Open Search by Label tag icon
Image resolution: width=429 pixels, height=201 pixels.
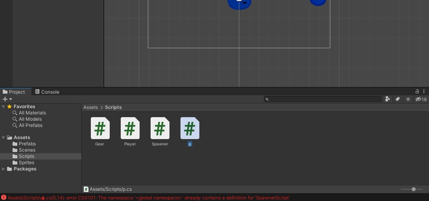[398, 99]
